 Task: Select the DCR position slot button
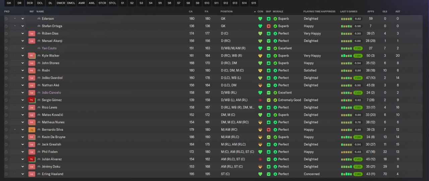(30, 3)
